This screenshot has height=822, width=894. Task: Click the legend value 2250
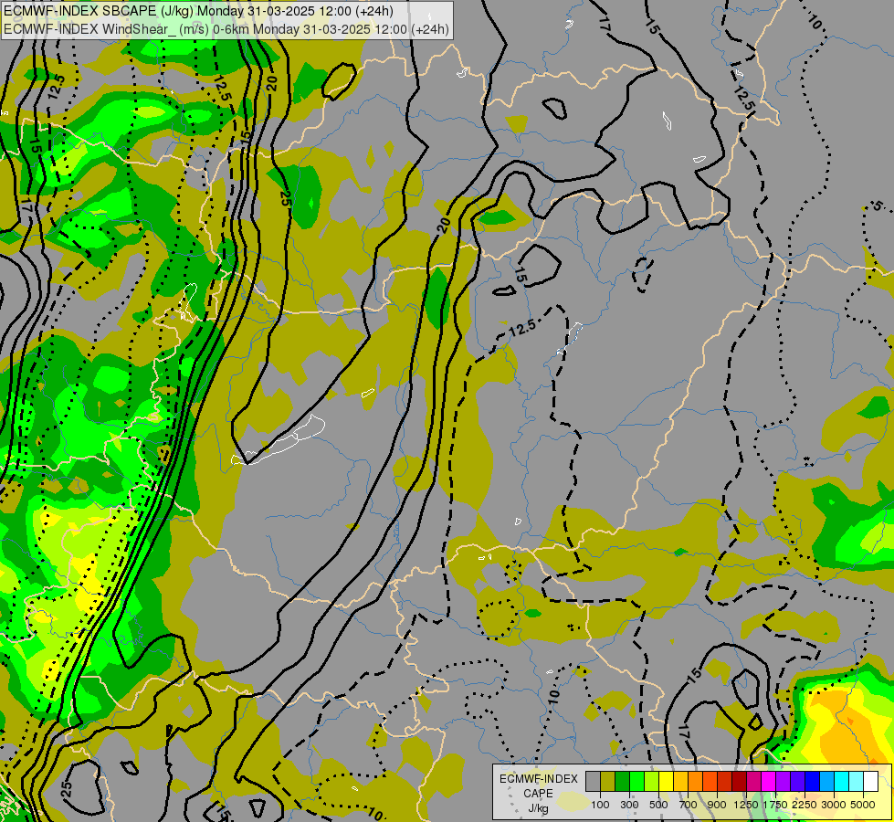tap(805, 805)
